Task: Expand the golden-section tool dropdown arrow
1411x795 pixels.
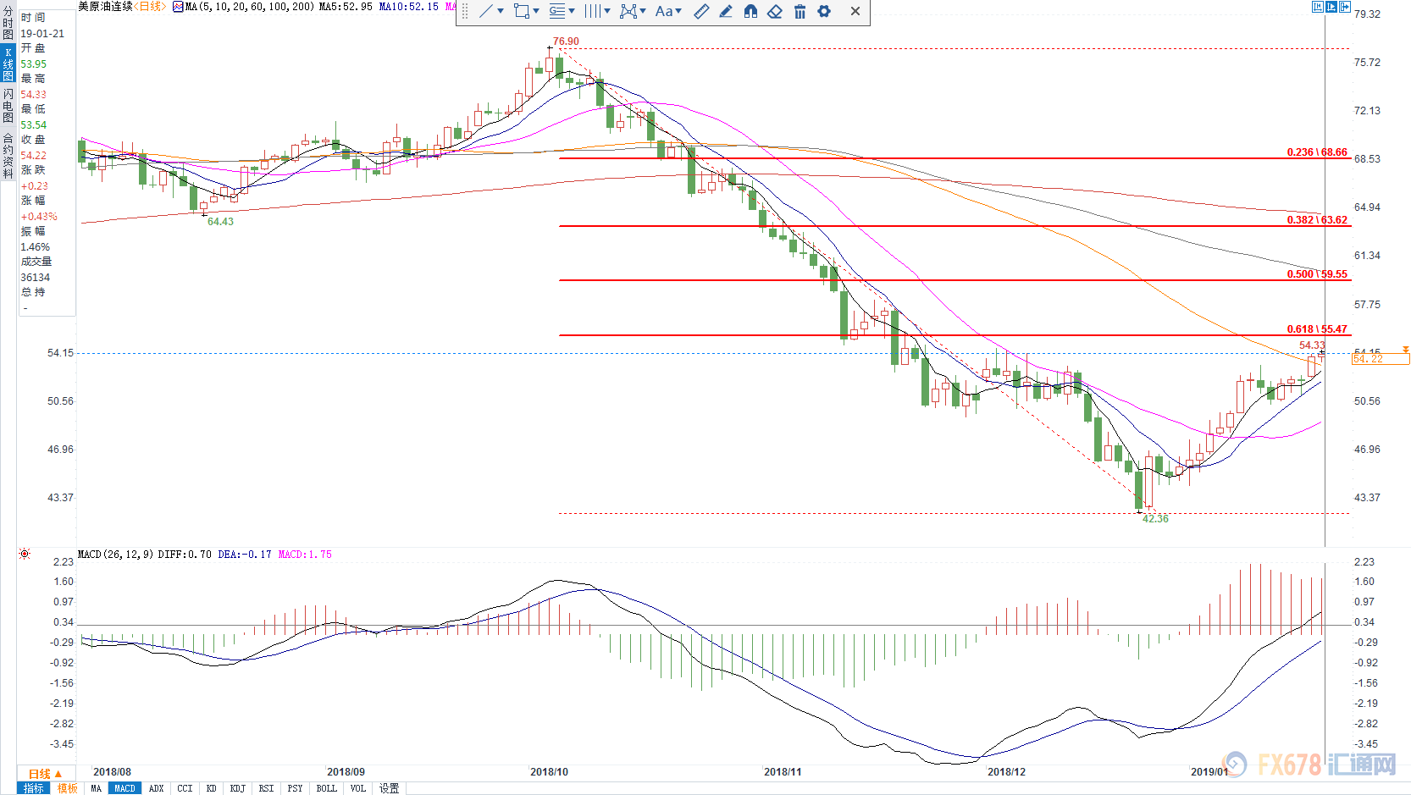Action: (572, 12)
